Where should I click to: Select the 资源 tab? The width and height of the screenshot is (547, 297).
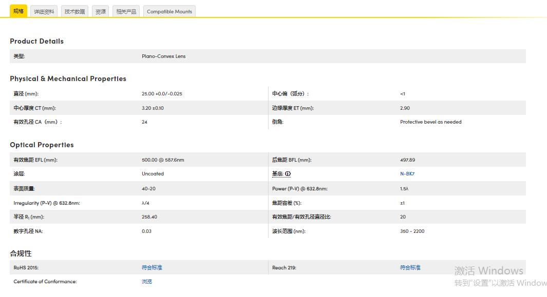pos(100,11)
